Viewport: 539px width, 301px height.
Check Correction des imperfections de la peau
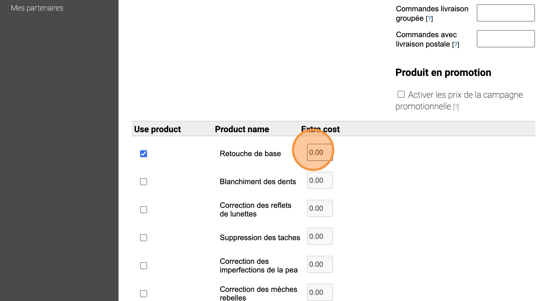tap(144, 266)
